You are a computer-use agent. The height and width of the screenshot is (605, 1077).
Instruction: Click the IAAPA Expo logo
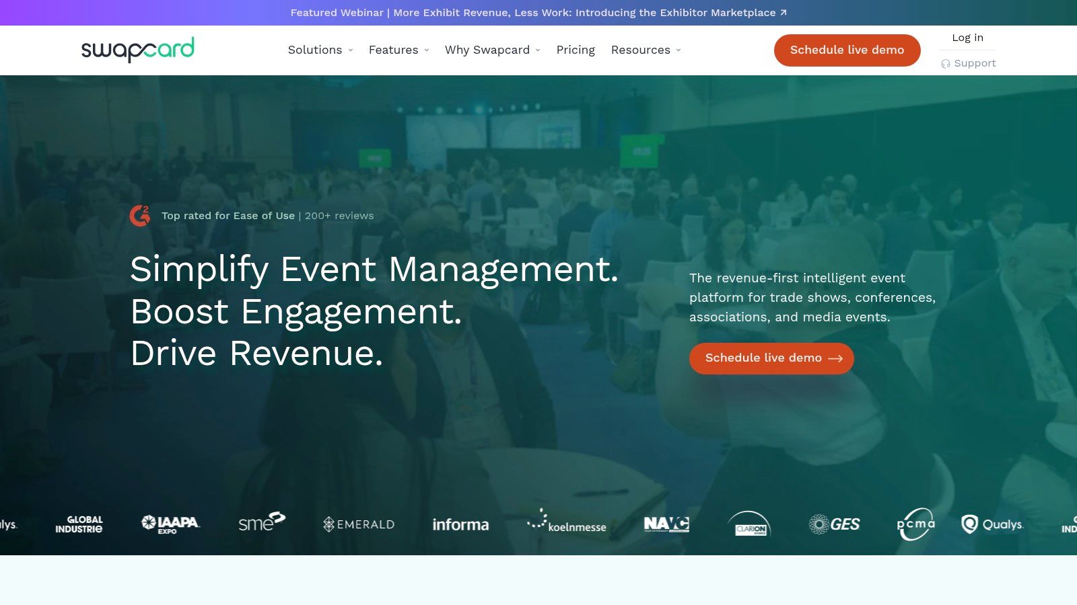click(x=170, y=524)
